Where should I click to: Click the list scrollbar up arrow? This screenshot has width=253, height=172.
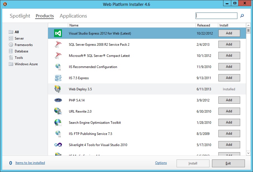click(248, 25)
